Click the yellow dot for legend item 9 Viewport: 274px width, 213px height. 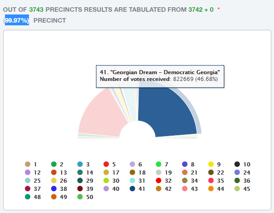point(212,164)
